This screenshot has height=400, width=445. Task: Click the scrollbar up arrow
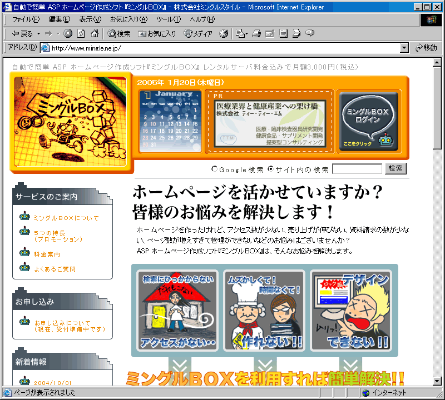coord(437,62)
